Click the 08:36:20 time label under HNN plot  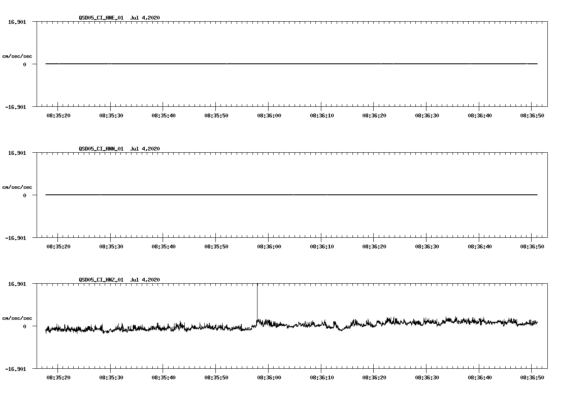[x=375, y=247]
